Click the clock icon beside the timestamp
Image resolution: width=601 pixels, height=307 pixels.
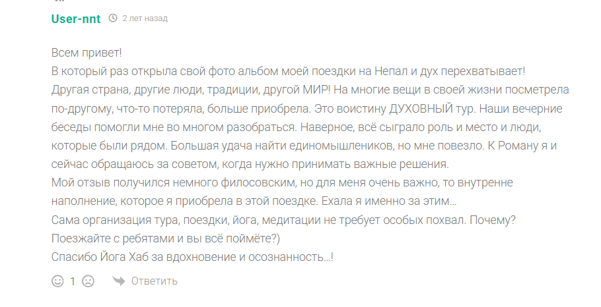[112, 18]
